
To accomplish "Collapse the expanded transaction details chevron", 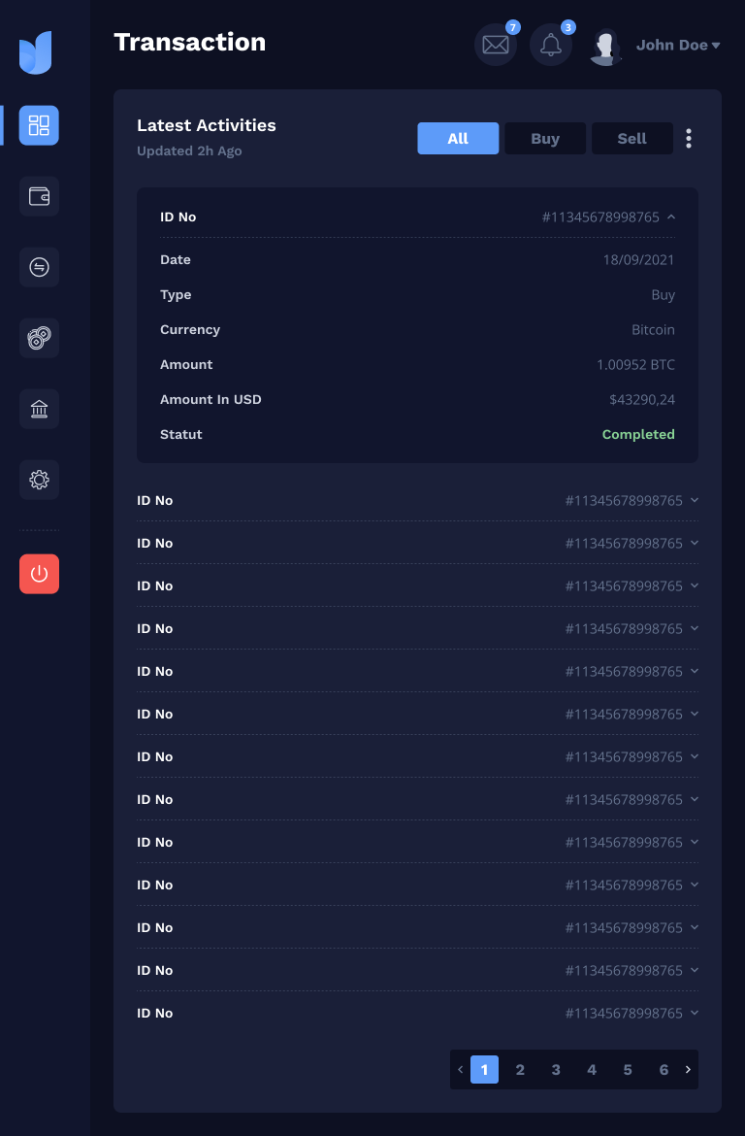I will pos(671,217).
